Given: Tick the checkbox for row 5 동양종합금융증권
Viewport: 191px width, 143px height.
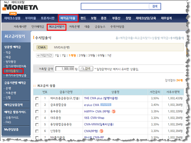Looking at the screenshot, I should point(37,125).
